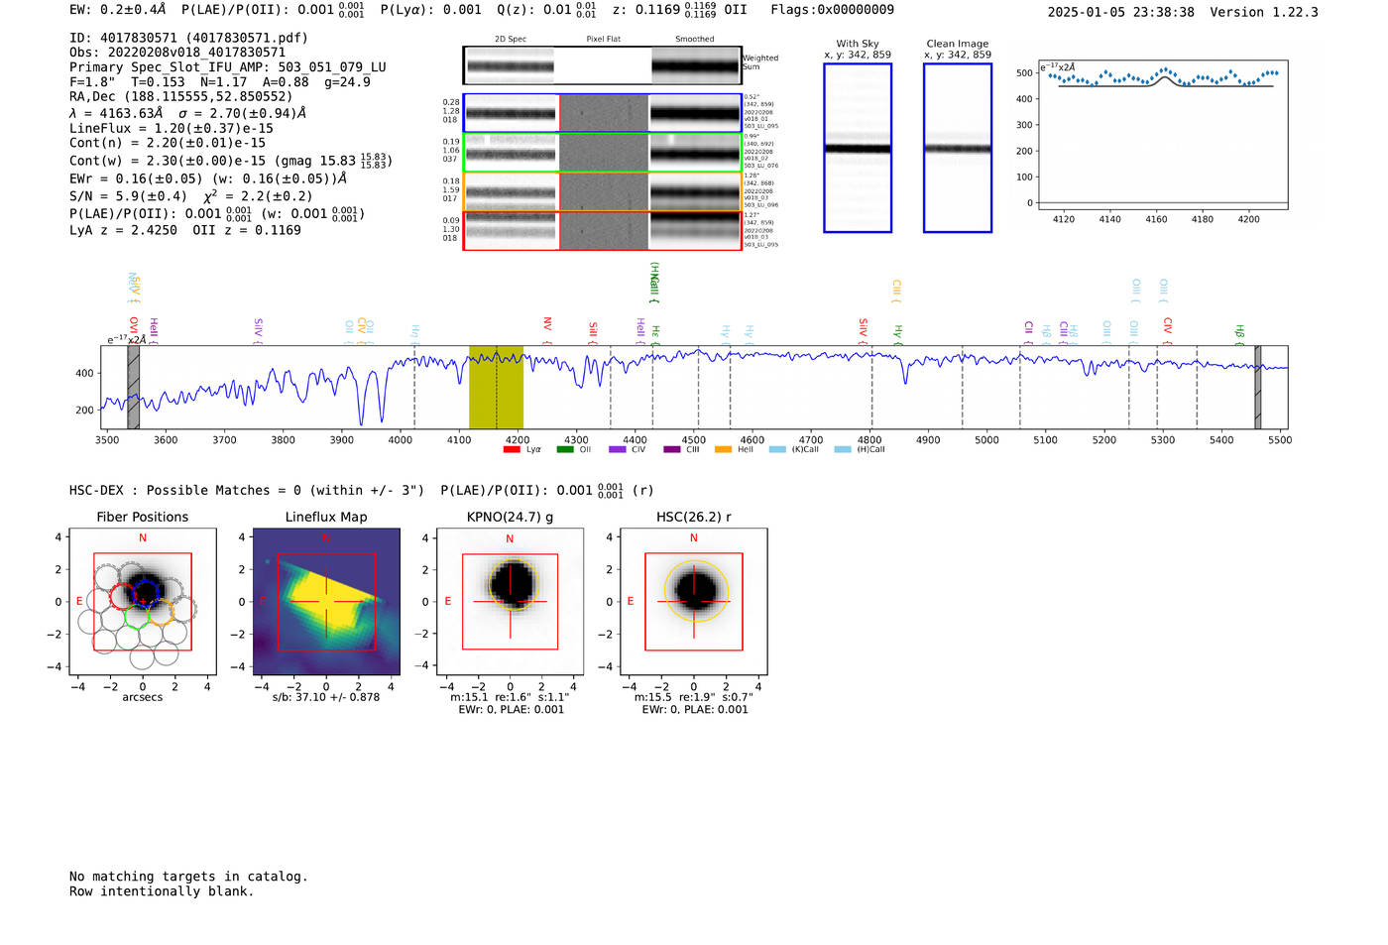Select the LyA z = 2.4250 text
This screenshot has height=945, width=1388.
(x=123, y=230)
